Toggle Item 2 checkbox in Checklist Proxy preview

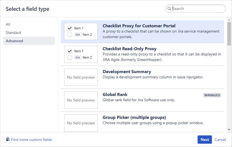[70, 34]
